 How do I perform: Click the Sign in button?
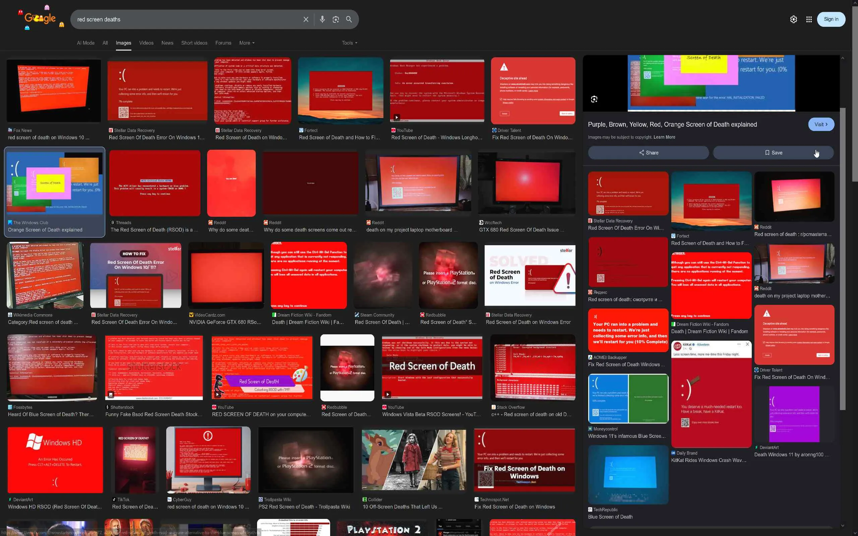coord(831,19)
